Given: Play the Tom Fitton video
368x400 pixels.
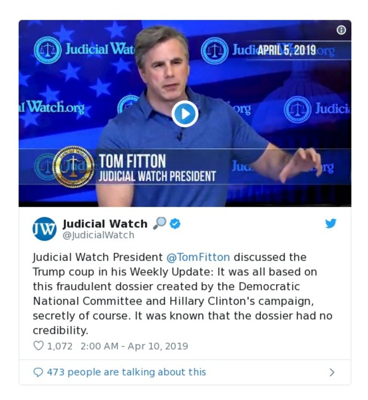Looking at the screenshot, I should tap(185, 114).
